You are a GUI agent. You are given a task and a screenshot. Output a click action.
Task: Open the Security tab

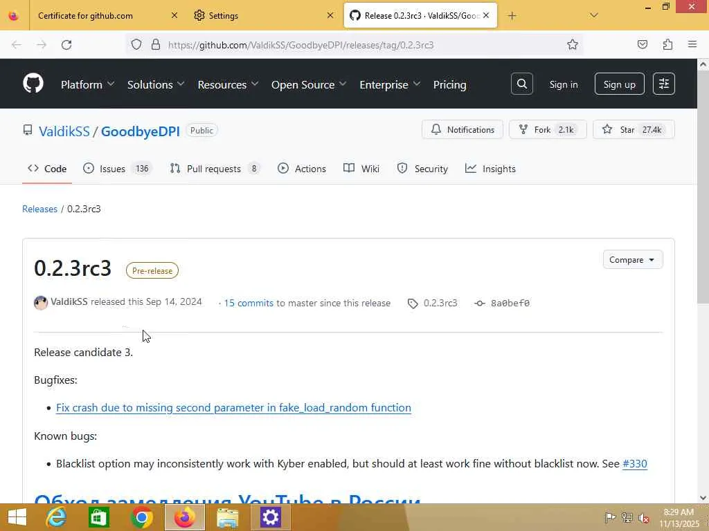point(422,169)
